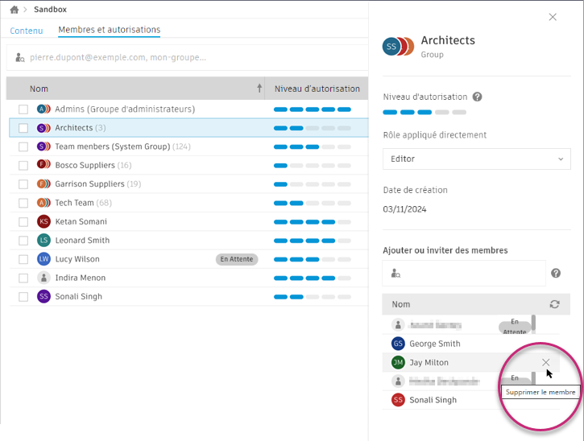
Task: Select the Bosco Suppliers checkbox
Action: [23, 166]
